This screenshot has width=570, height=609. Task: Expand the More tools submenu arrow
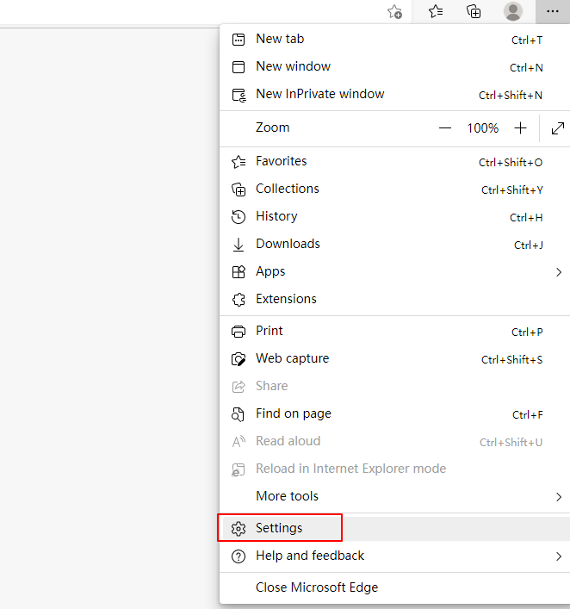pyautogui.click(x=559, y=497)
